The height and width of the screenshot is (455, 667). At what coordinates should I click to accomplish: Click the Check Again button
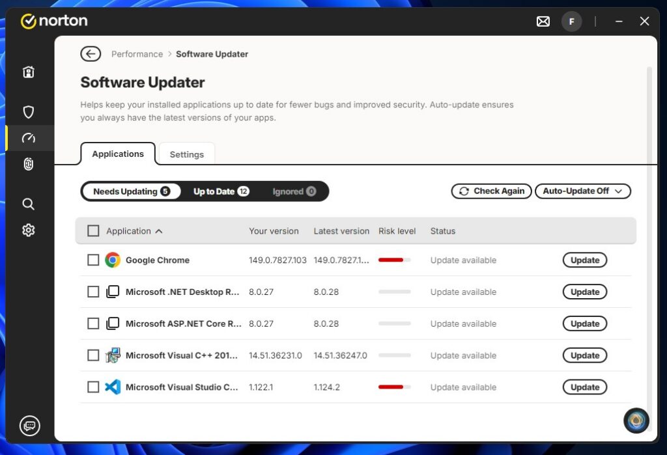pos(491,191)
